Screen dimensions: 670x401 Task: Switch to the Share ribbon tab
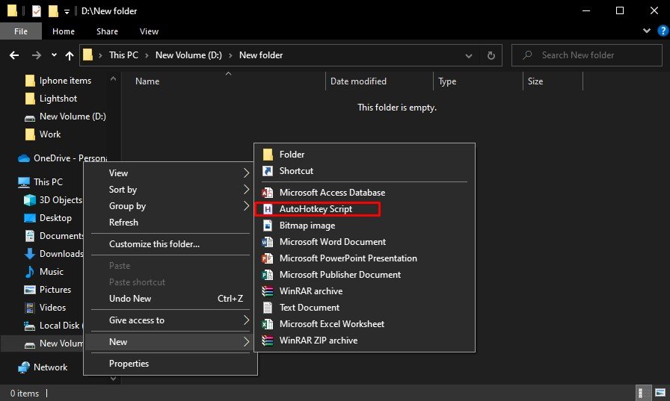[107, 31]
